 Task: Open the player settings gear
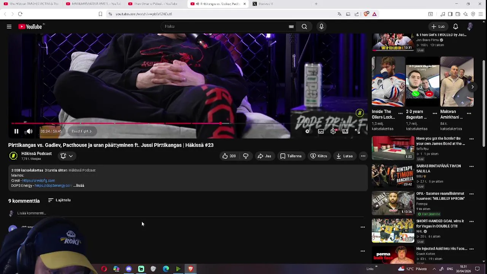[x=333, y=131]
